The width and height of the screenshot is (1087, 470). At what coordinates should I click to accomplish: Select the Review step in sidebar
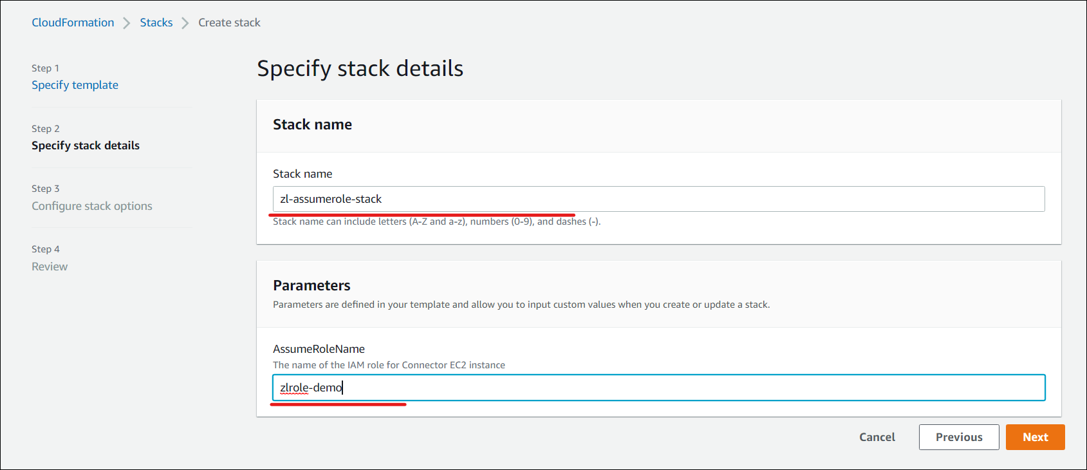pyautogui.click(x=50, y=267)
